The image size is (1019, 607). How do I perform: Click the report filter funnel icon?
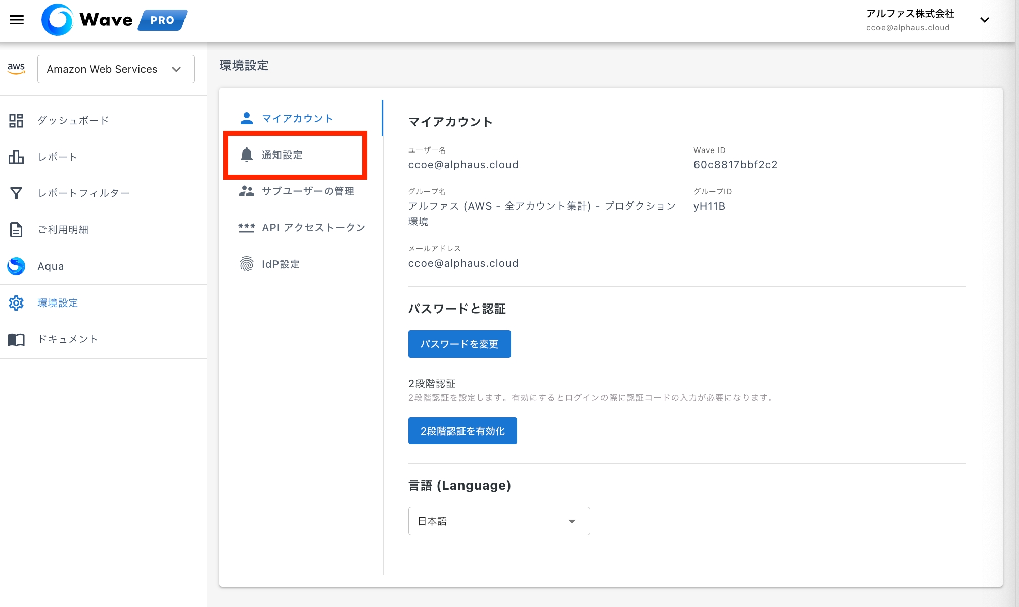(x=16, y=193)
